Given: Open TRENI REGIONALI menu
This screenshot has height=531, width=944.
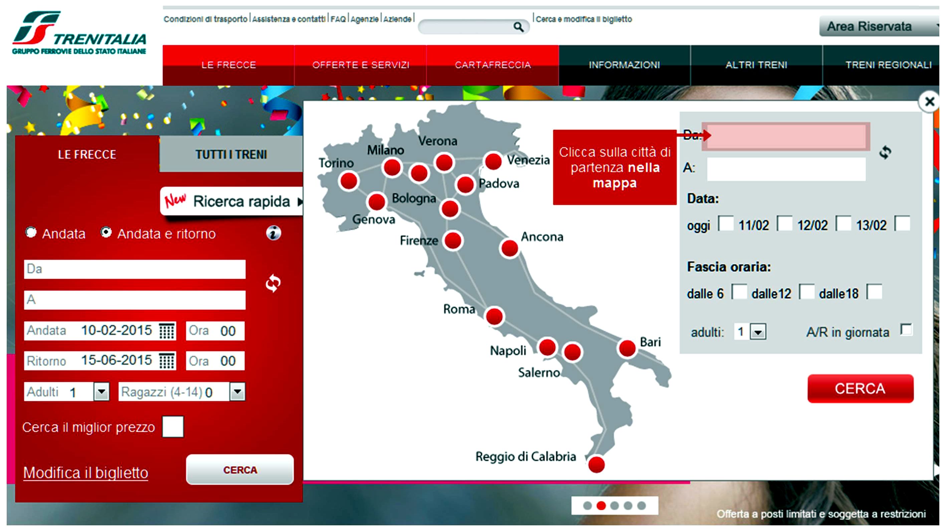Looking at the screenshot, I should coord(881,65).
